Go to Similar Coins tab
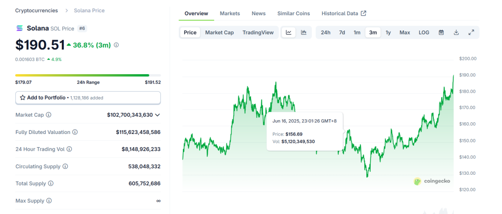The height and width of the screenshot is (214, 502). pyautogui.click(x=294, y=13)
